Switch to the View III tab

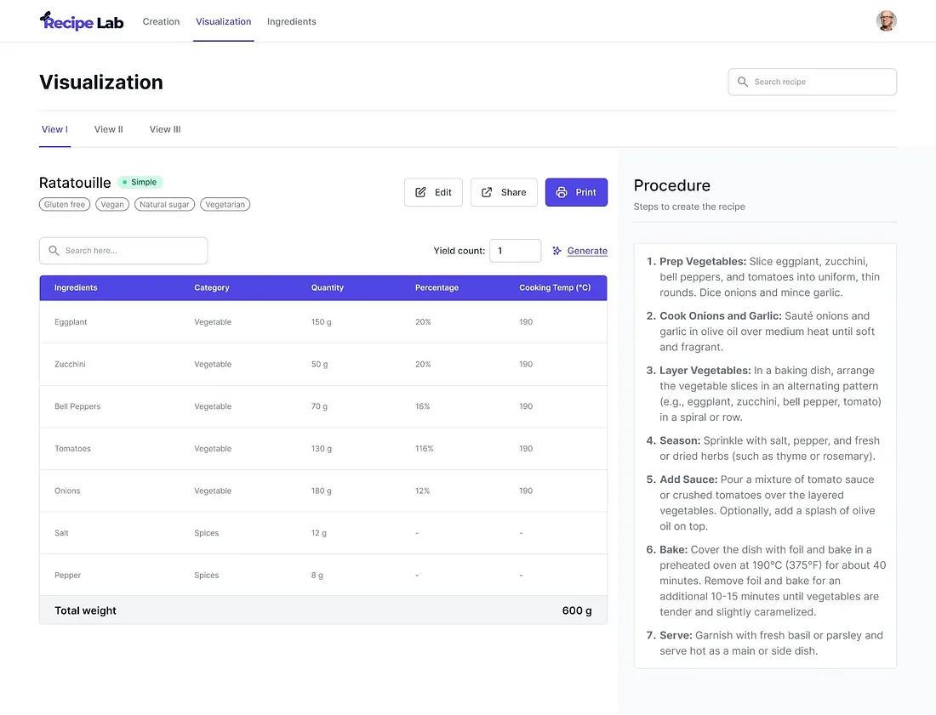(164, 128)
